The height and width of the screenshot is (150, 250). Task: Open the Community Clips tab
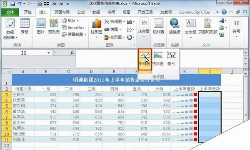click(195, 12)
